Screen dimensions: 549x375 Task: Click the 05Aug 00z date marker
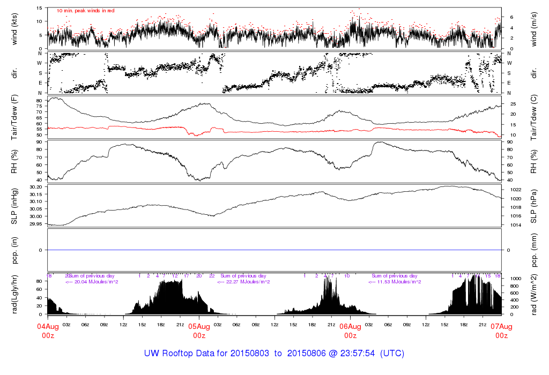(199, 331)
